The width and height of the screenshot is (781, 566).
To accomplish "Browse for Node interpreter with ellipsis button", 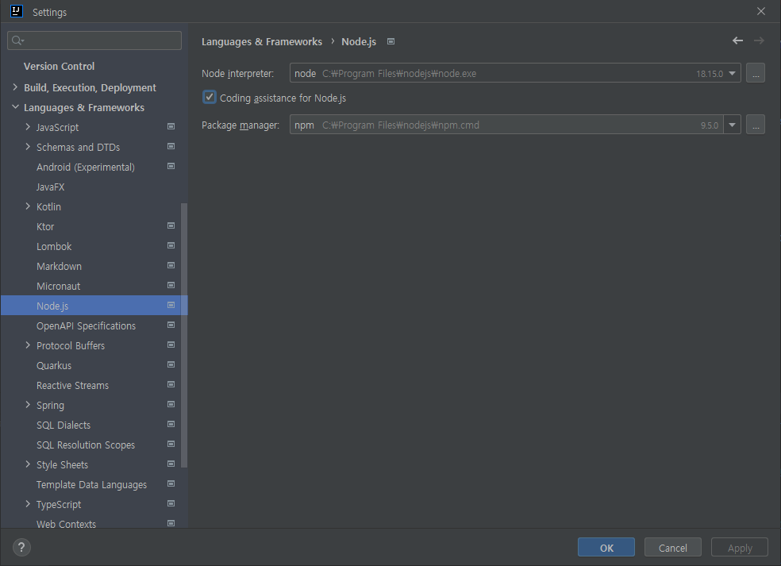I will [x=756, y=73].
